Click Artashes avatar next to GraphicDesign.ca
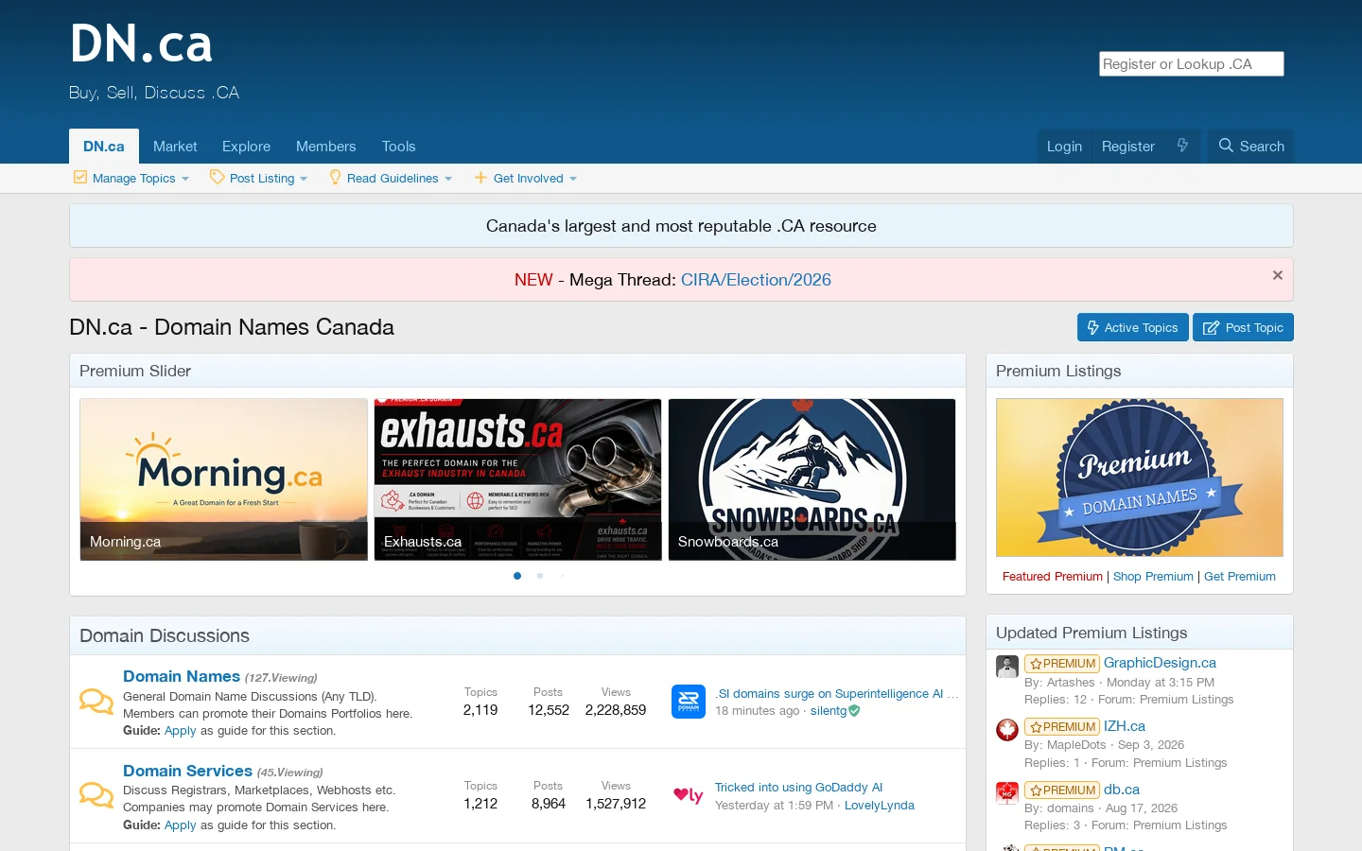 pos(1007,667)
